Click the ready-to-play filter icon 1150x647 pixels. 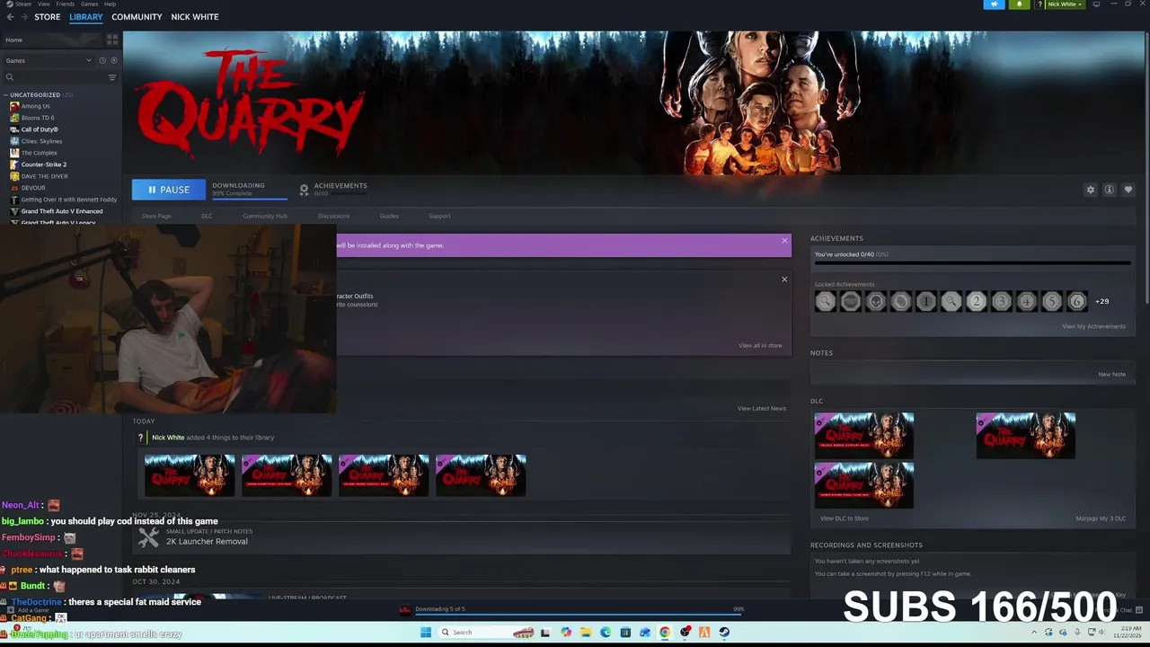113,60
